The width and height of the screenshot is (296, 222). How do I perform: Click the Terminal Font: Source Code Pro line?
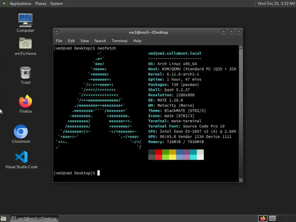[x=186, y=126]
